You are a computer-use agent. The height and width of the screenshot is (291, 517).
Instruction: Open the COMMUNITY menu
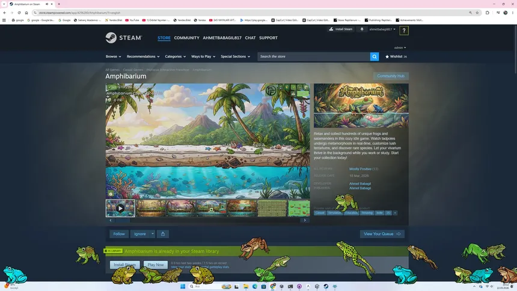coord(186,38)
